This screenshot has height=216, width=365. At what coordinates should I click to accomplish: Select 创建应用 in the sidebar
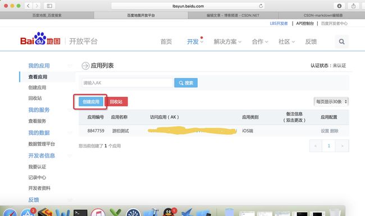coord(37,87)
